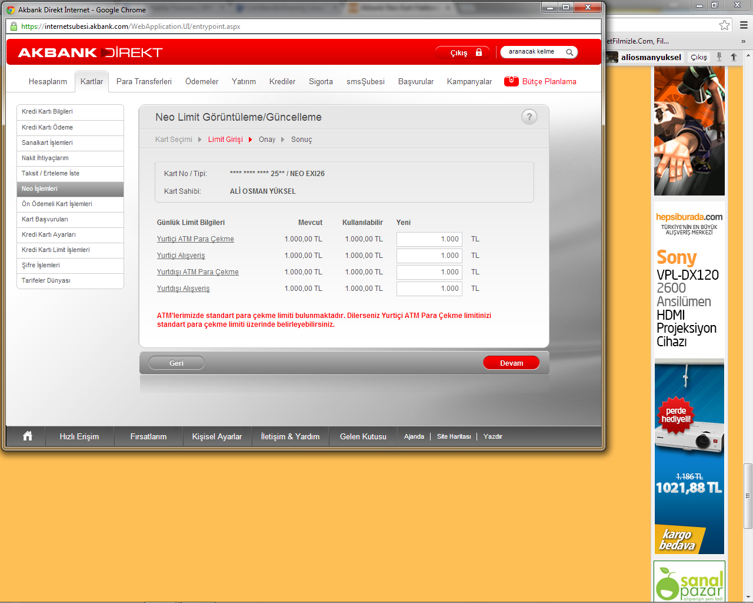Select Kredi Kartı Limit İşlemleri in sidebar

click(x=56, y=250)
